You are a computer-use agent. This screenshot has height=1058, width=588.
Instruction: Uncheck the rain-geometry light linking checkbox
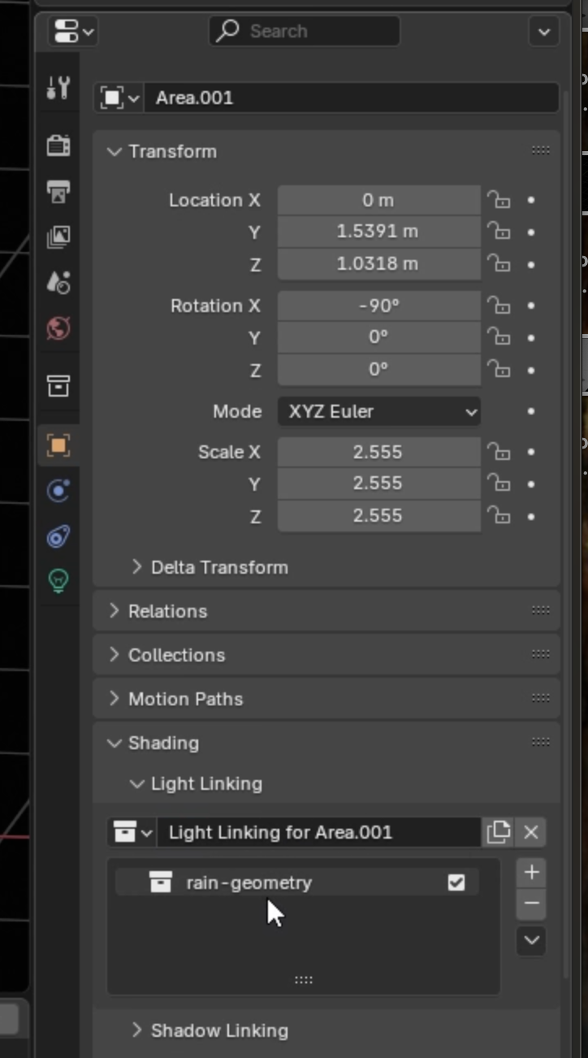[x=456, y=882]
